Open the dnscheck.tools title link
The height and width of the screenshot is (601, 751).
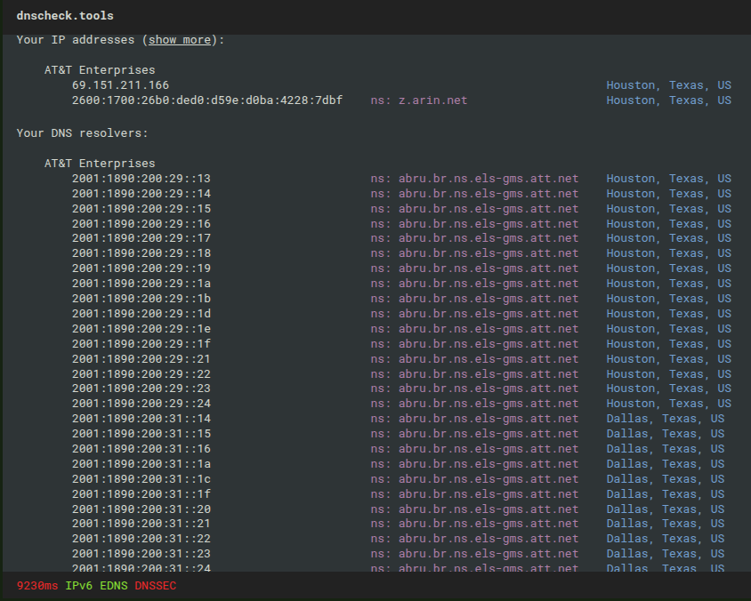65,16
